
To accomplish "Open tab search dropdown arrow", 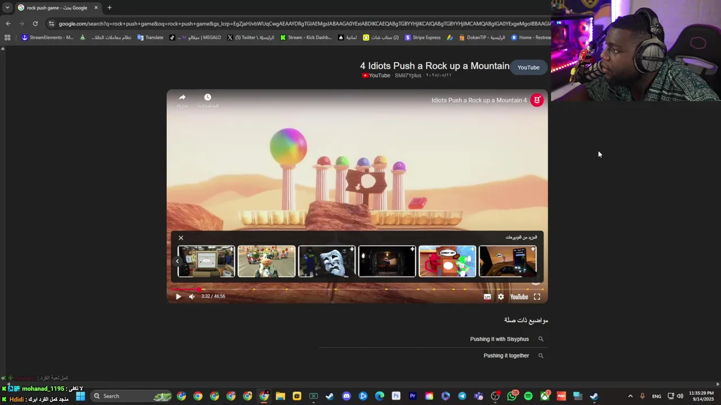I will (7, 8).
